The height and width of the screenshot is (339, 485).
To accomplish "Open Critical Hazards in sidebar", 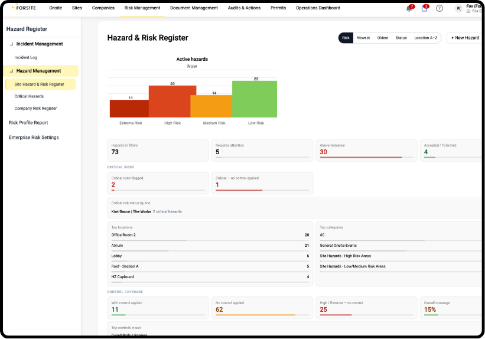I will 29,96.
